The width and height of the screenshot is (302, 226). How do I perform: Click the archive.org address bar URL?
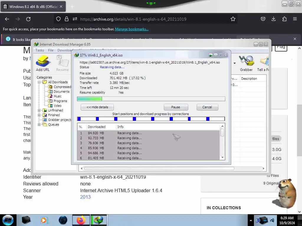pyautogui.click(x=133, y=19)
